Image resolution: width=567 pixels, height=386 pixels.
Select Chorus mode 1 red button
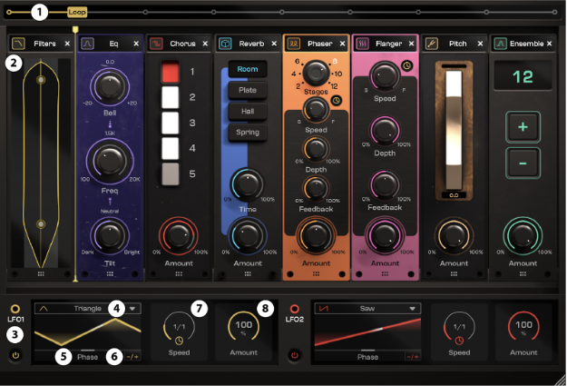170,72
